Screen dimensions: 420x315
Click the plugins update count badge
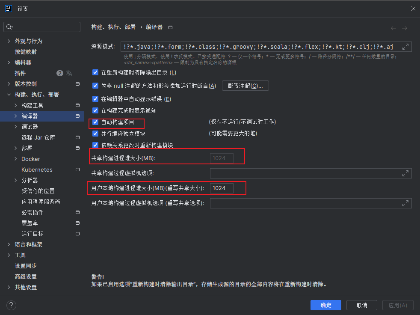pyautogui.click(x=60, y=73)
